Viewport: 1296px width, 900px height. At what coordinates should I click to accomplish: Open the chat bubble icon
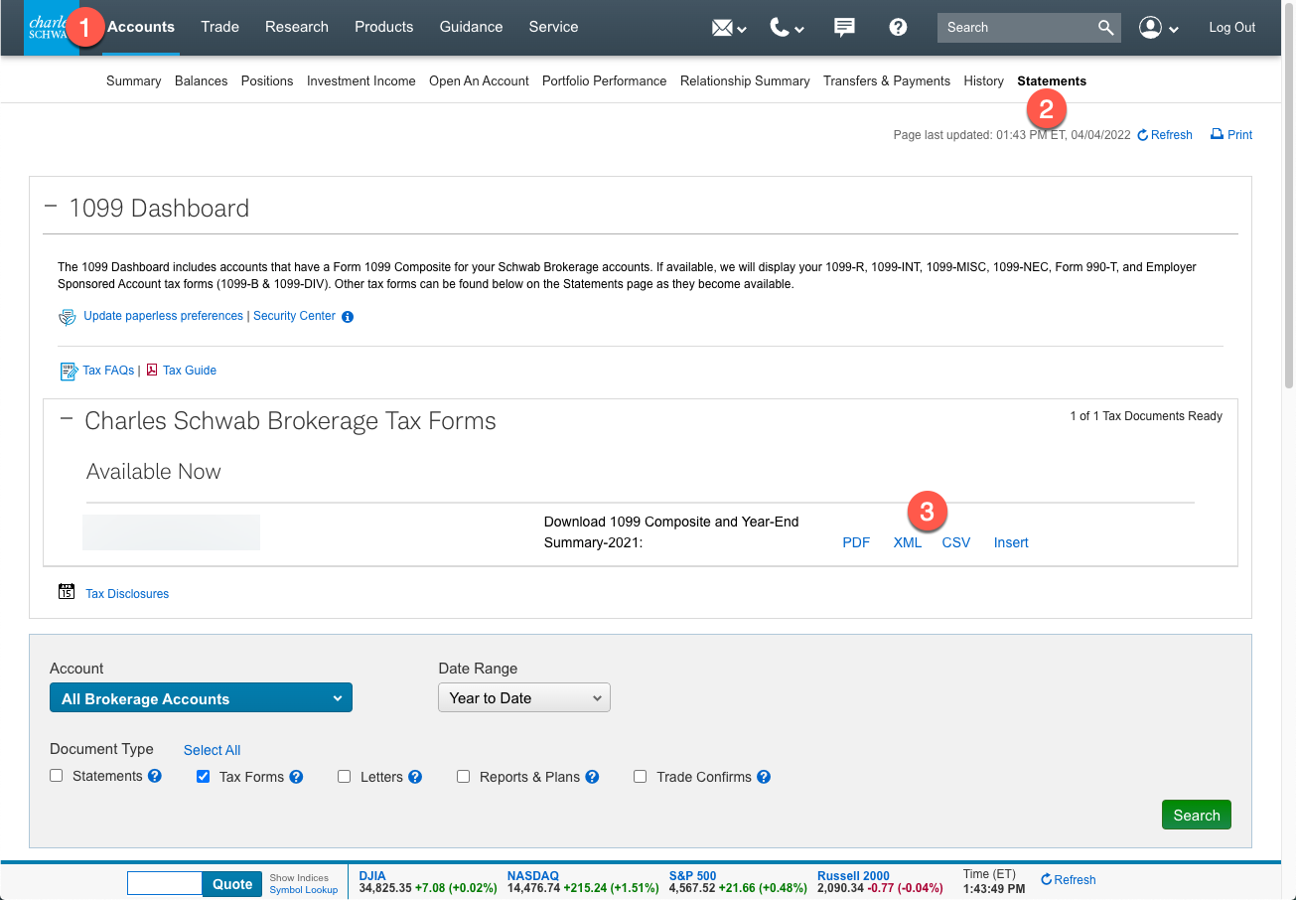(844, 28)
